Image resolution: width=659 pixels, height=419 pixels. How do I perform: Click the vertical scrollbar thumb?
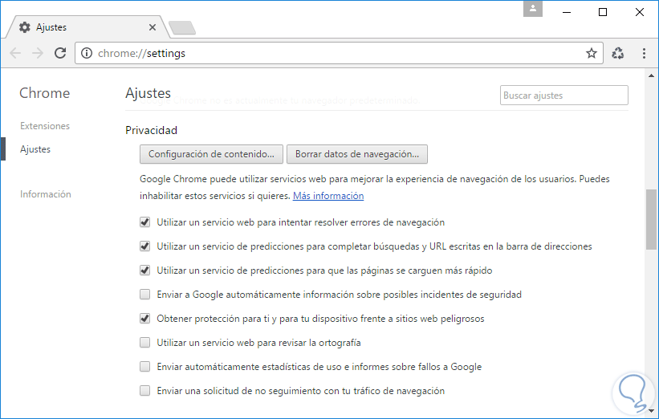[651, 220]
